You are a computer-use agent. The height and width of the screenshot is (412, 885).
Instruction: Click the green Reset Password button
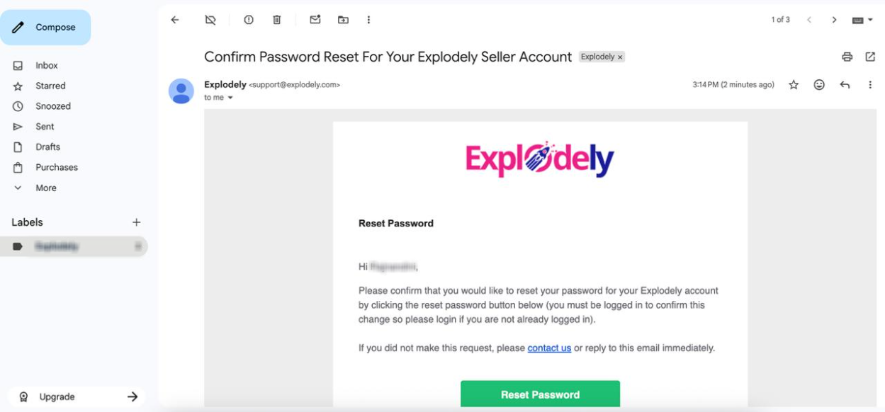(x=540, y=394)
